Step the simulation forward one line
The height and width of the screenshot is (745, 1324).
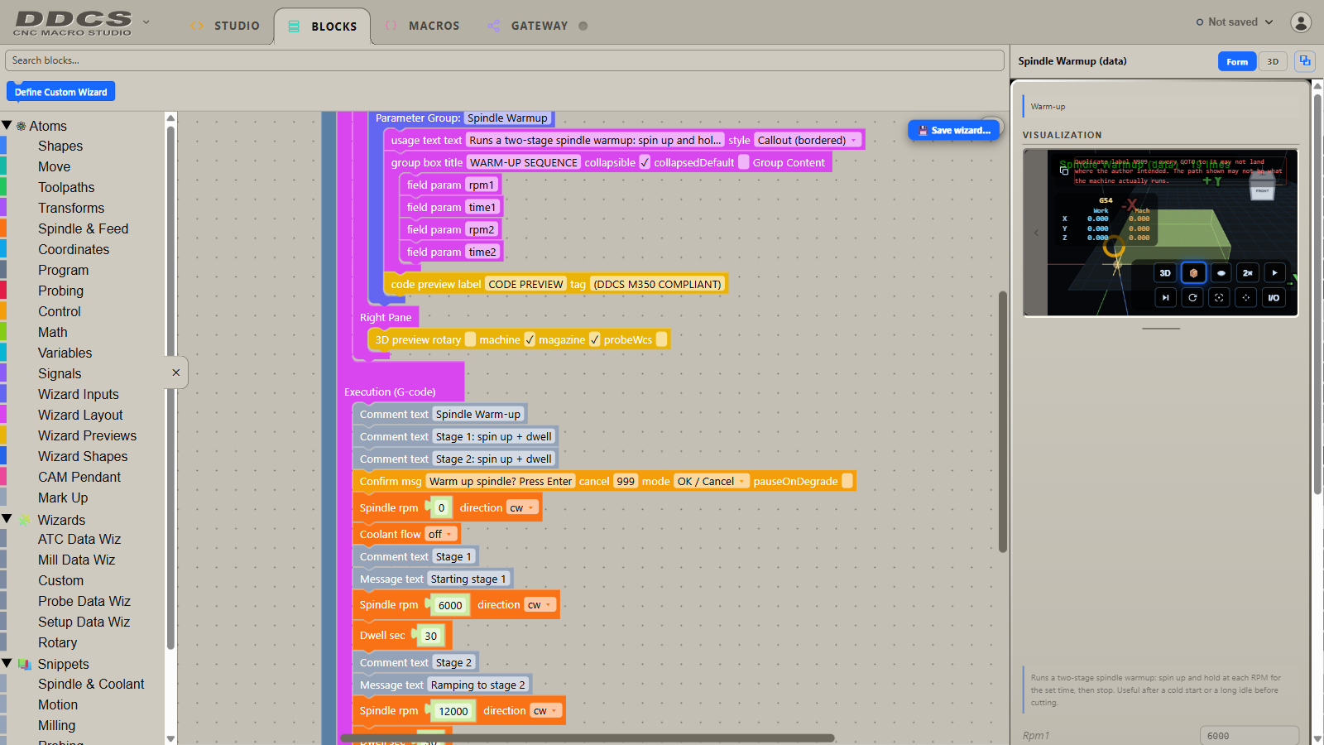coord(1165,297)
